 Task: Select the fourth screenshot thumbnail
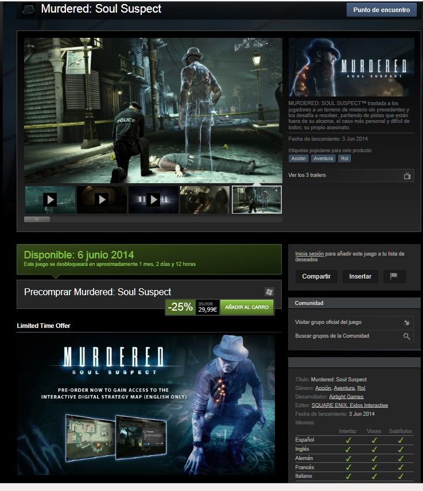[x=205, y=199]
